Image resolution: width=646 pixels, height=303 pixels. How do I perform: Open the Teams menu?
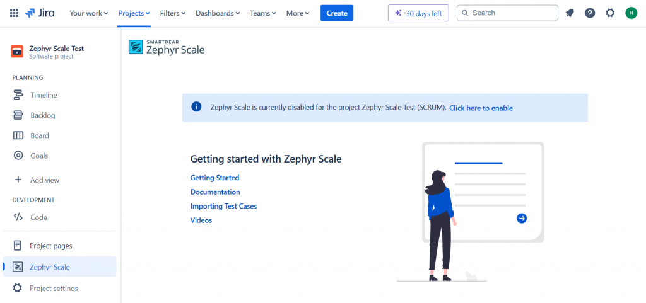[x=263, y=13]
